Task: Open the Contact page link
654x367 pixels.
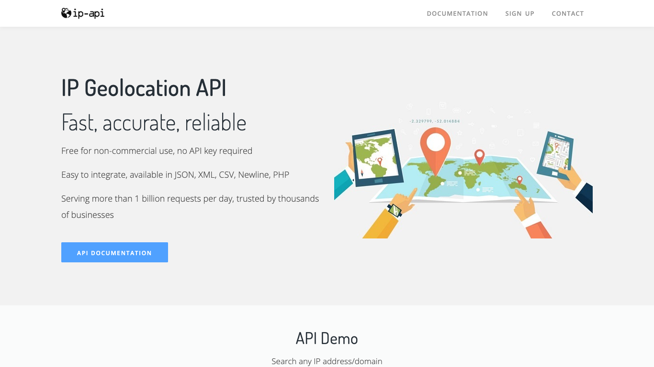Action: pyautogui.click(x=567, y=13)
